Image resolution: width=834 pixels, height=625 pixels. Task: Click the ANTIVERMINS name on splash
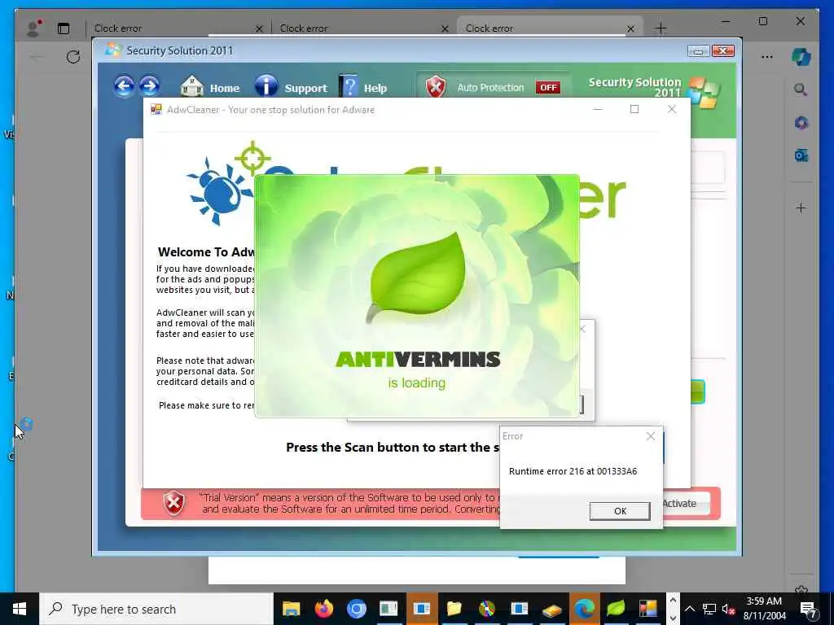point(418,360)
